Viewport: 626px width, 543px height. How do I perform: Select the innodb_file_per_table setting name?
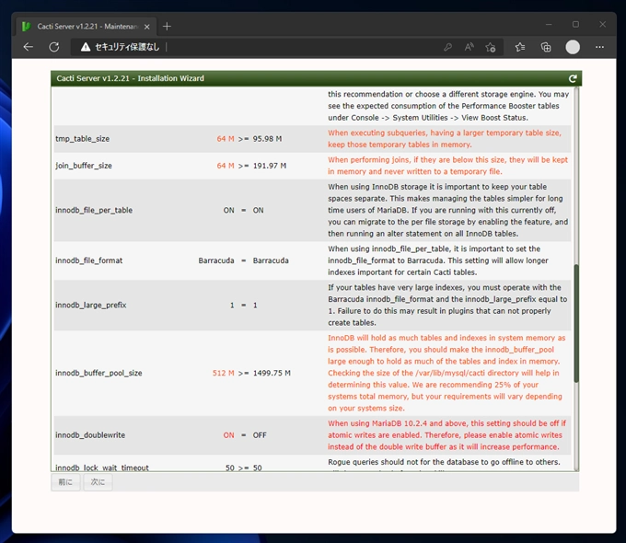(94, 211)
